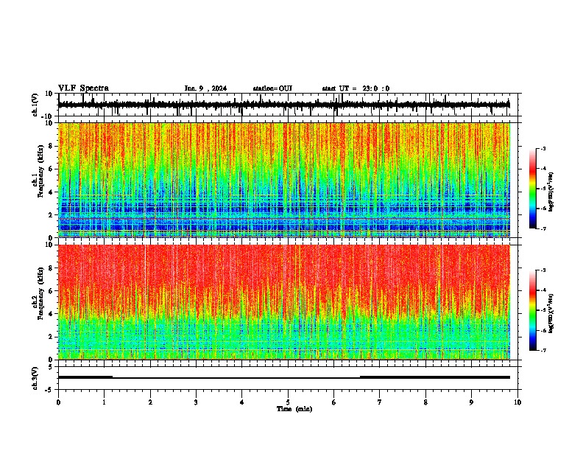Image resolution: width=583 pixels, height=451 pixels.
Task: Select the "start UT = 23: 0 : 0" text
Action: click(x=356, y=88)
